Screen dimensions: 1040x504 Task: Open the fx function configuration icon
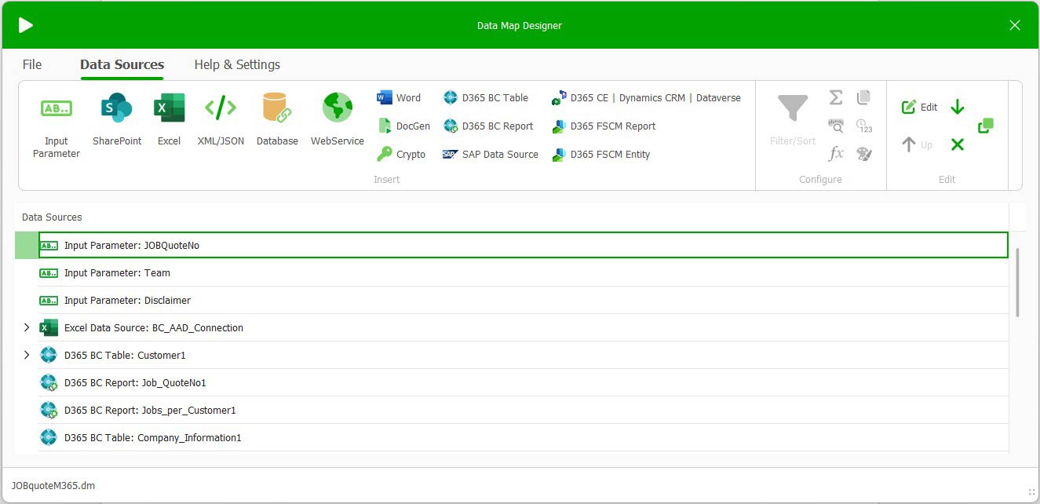coord(835,152)
